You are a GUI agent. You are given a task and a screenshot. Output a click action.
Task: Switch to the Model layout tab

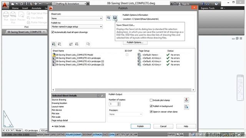tap(18, 130)
